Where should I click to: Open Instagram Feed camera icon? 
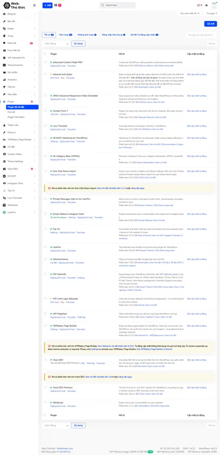(4, 184)
